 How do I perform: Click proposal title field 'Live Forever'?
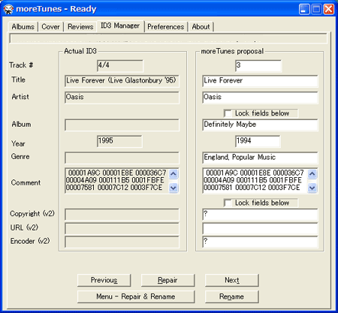260,81
